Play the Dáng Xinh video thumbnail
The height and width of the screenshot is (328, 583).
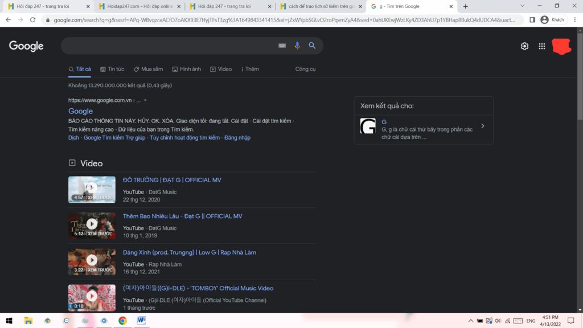click(92, 262)
